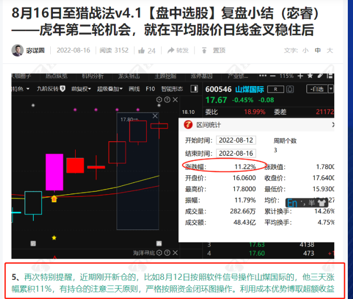The image size is (353, 299).
Task: Click the 九阶反转 indicator button
Action: (x=51, y=89)
